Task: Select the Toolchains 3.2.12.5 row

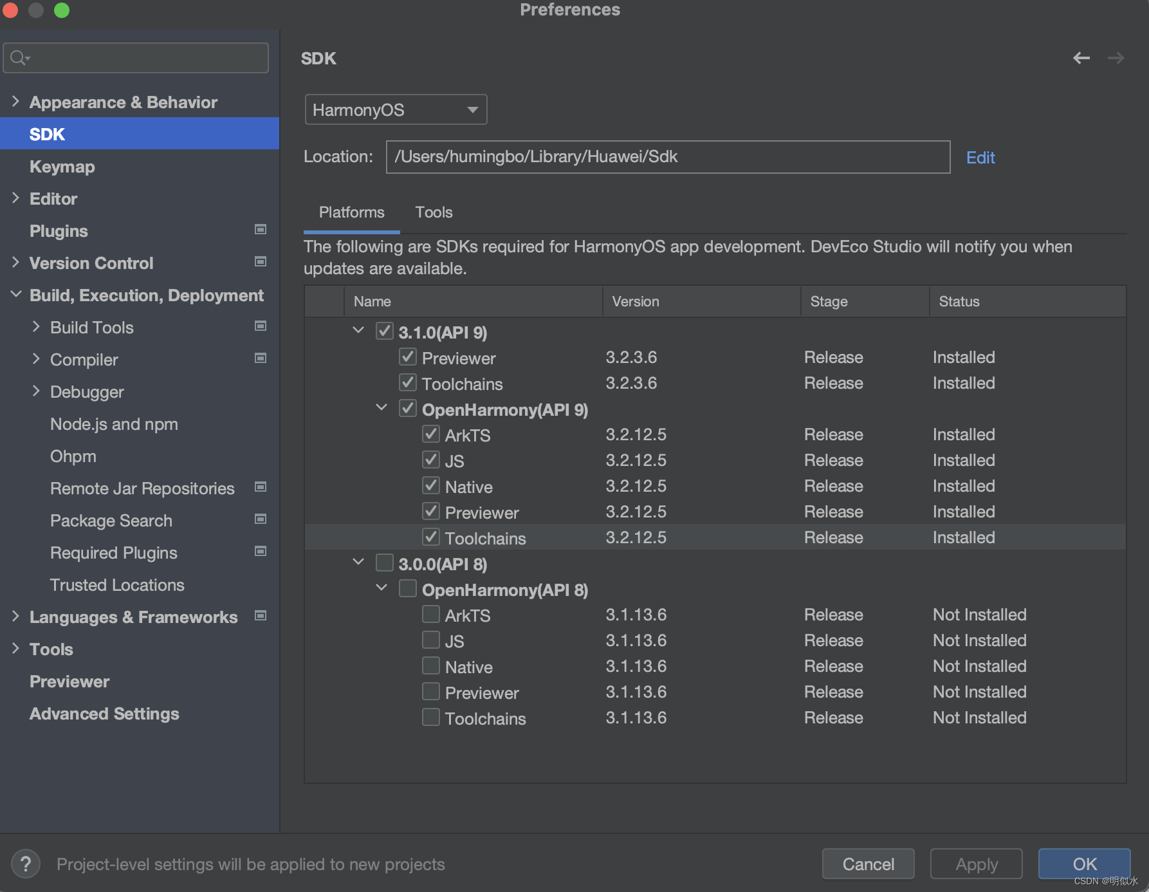Action: 715,537
